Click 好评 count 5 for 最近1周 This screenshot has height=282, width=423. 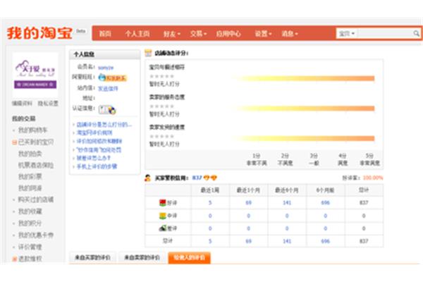click(210, 202)
